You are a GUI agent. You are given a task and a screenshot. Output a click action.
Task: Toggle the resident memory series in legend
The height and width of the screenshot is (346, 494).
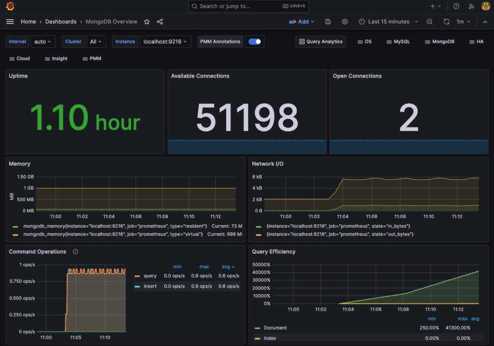tap(115, 226)
